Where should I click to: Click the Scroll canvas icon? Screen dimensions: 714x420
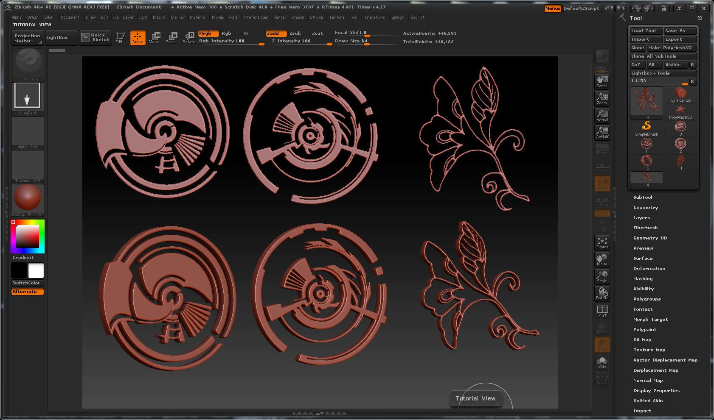coord(602,81)
